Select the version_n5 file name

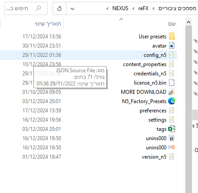click(154, 157)
